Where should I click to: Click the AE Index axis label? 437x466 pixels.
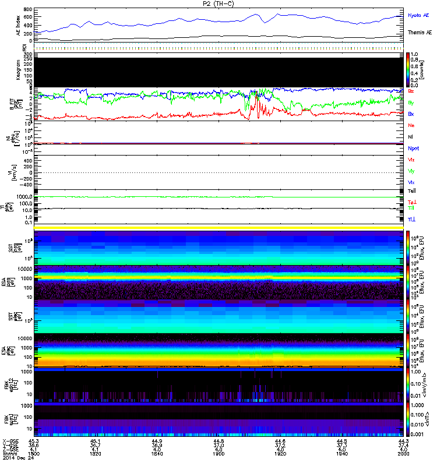tap(19, 26)
